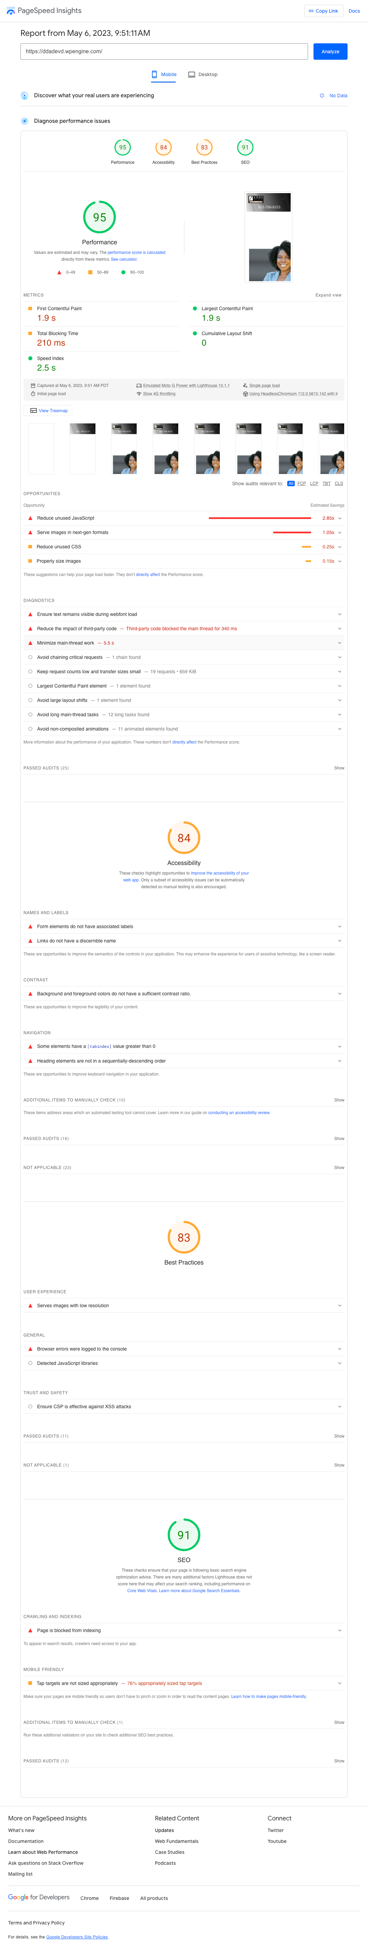
Task: Click the Serve images savings bar
Action: coord(292,532)
